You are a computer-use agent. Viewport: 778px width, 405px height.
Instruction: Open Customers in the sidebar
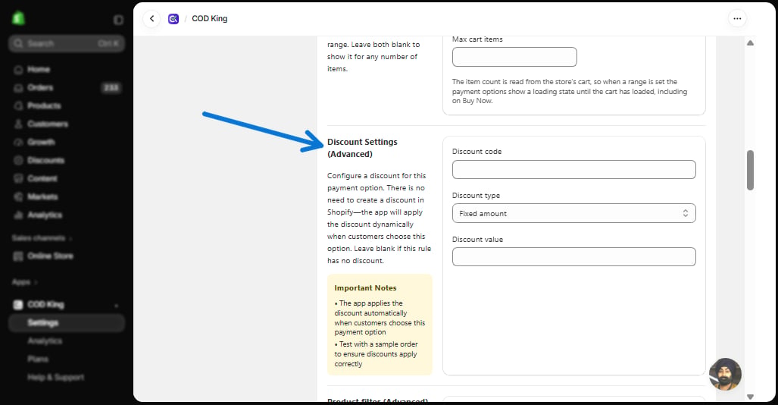tap(48, 124)
